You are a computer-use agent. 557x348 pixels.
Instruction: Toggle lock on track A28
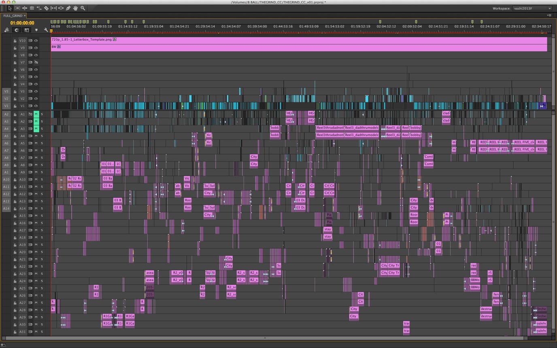pyautogui.click(x=15, y=310)
